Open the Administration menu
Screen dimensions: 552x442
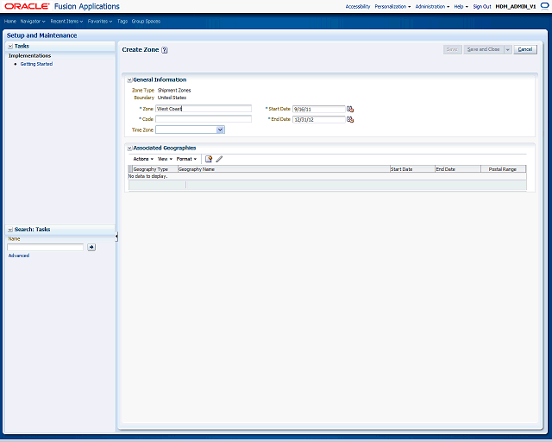click(x=432, y=6)
